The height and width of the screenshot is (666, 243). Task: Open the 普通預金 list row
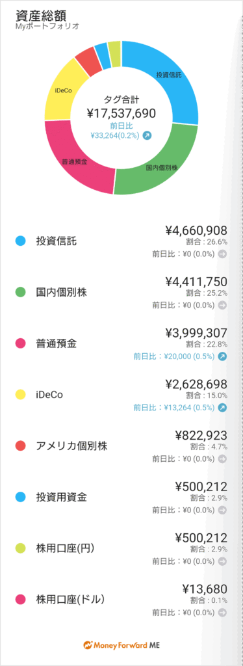pos(122,343)
